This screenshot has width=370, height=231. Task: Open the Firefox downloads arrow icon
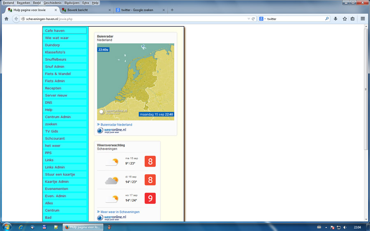click(x=335, y=19)
